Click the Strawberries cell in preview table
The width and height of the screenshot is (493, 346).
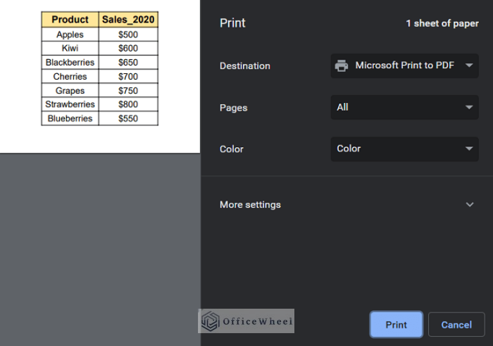point(70,104)
